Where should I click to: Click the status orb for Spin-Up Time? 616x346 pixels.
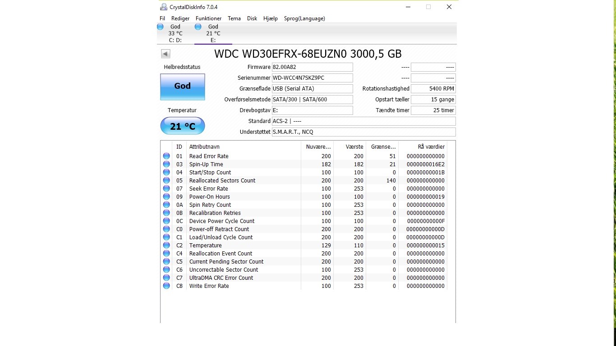(166, 164)
